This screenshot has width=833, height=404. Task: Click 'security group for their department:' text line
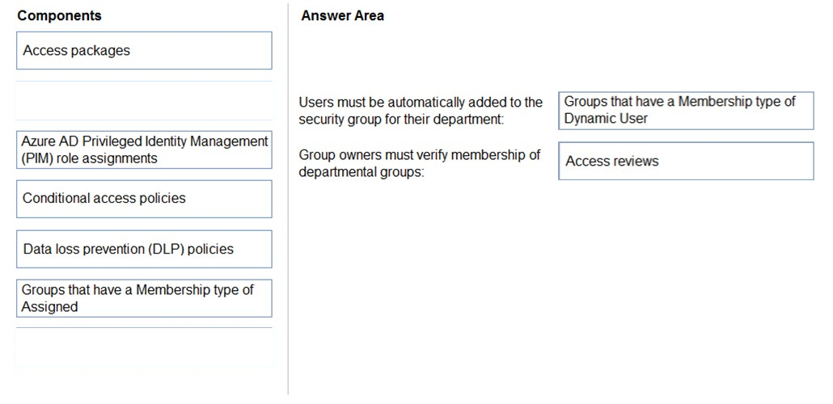pyautogui.click(x=401, y=120)
